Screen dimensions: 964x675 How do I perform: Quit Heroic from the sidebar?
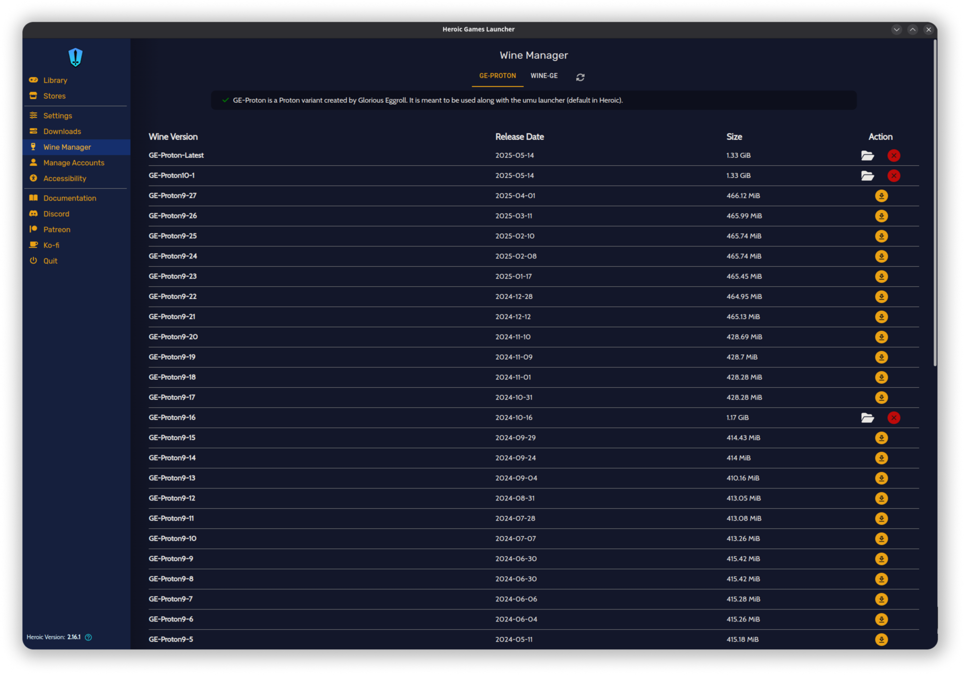(76, 261)
